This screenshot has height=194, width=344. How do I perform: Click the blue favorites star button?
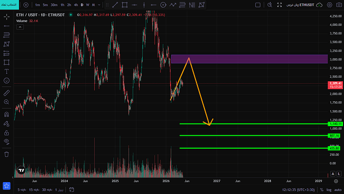point(6,186)
